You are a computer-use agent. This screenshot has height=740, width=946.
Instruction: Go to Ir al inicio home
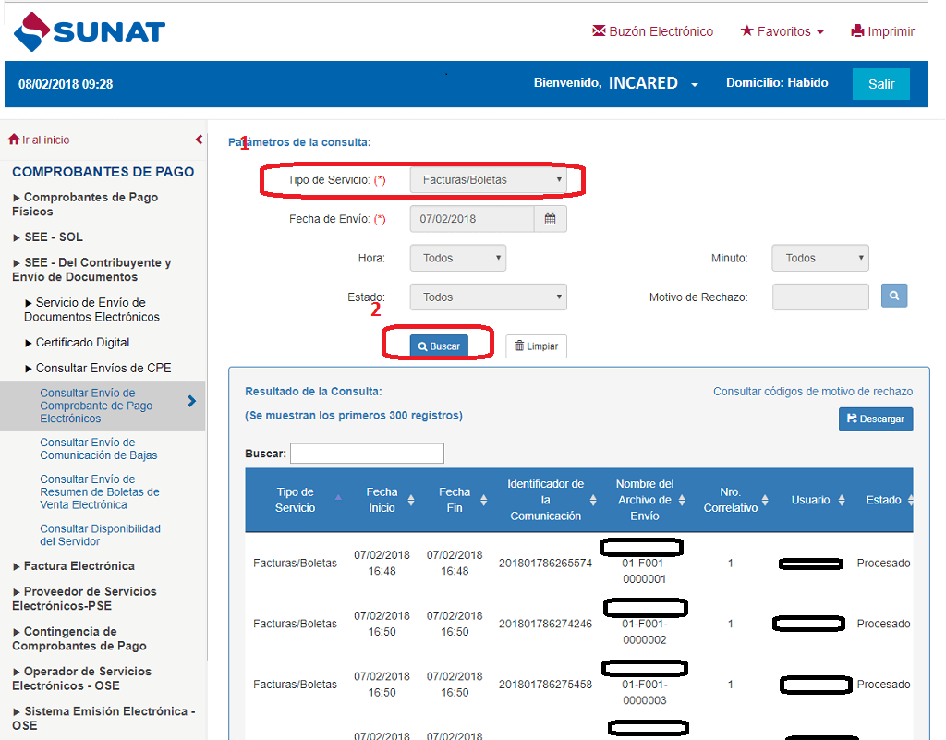(39, 140)
